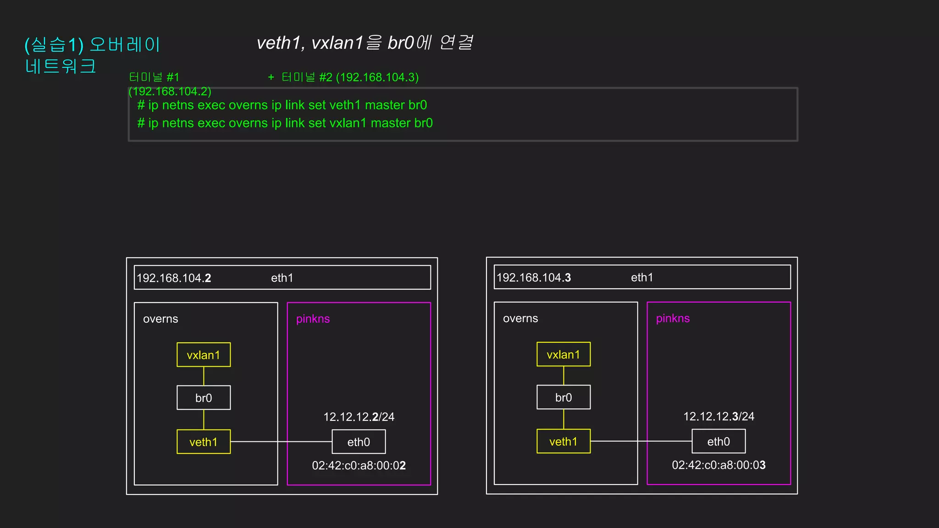This screenshot has height=528, width=939.
Task: Click the overns label in left host
Action: (x=160, y=319)
